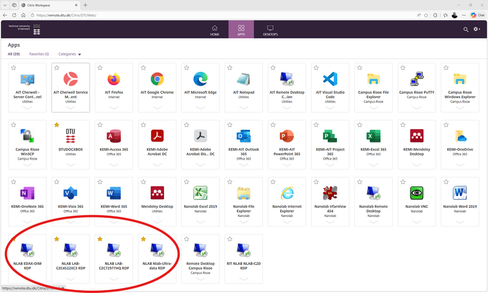Show the Favorites (5) filter

click(x=39, y=54)
